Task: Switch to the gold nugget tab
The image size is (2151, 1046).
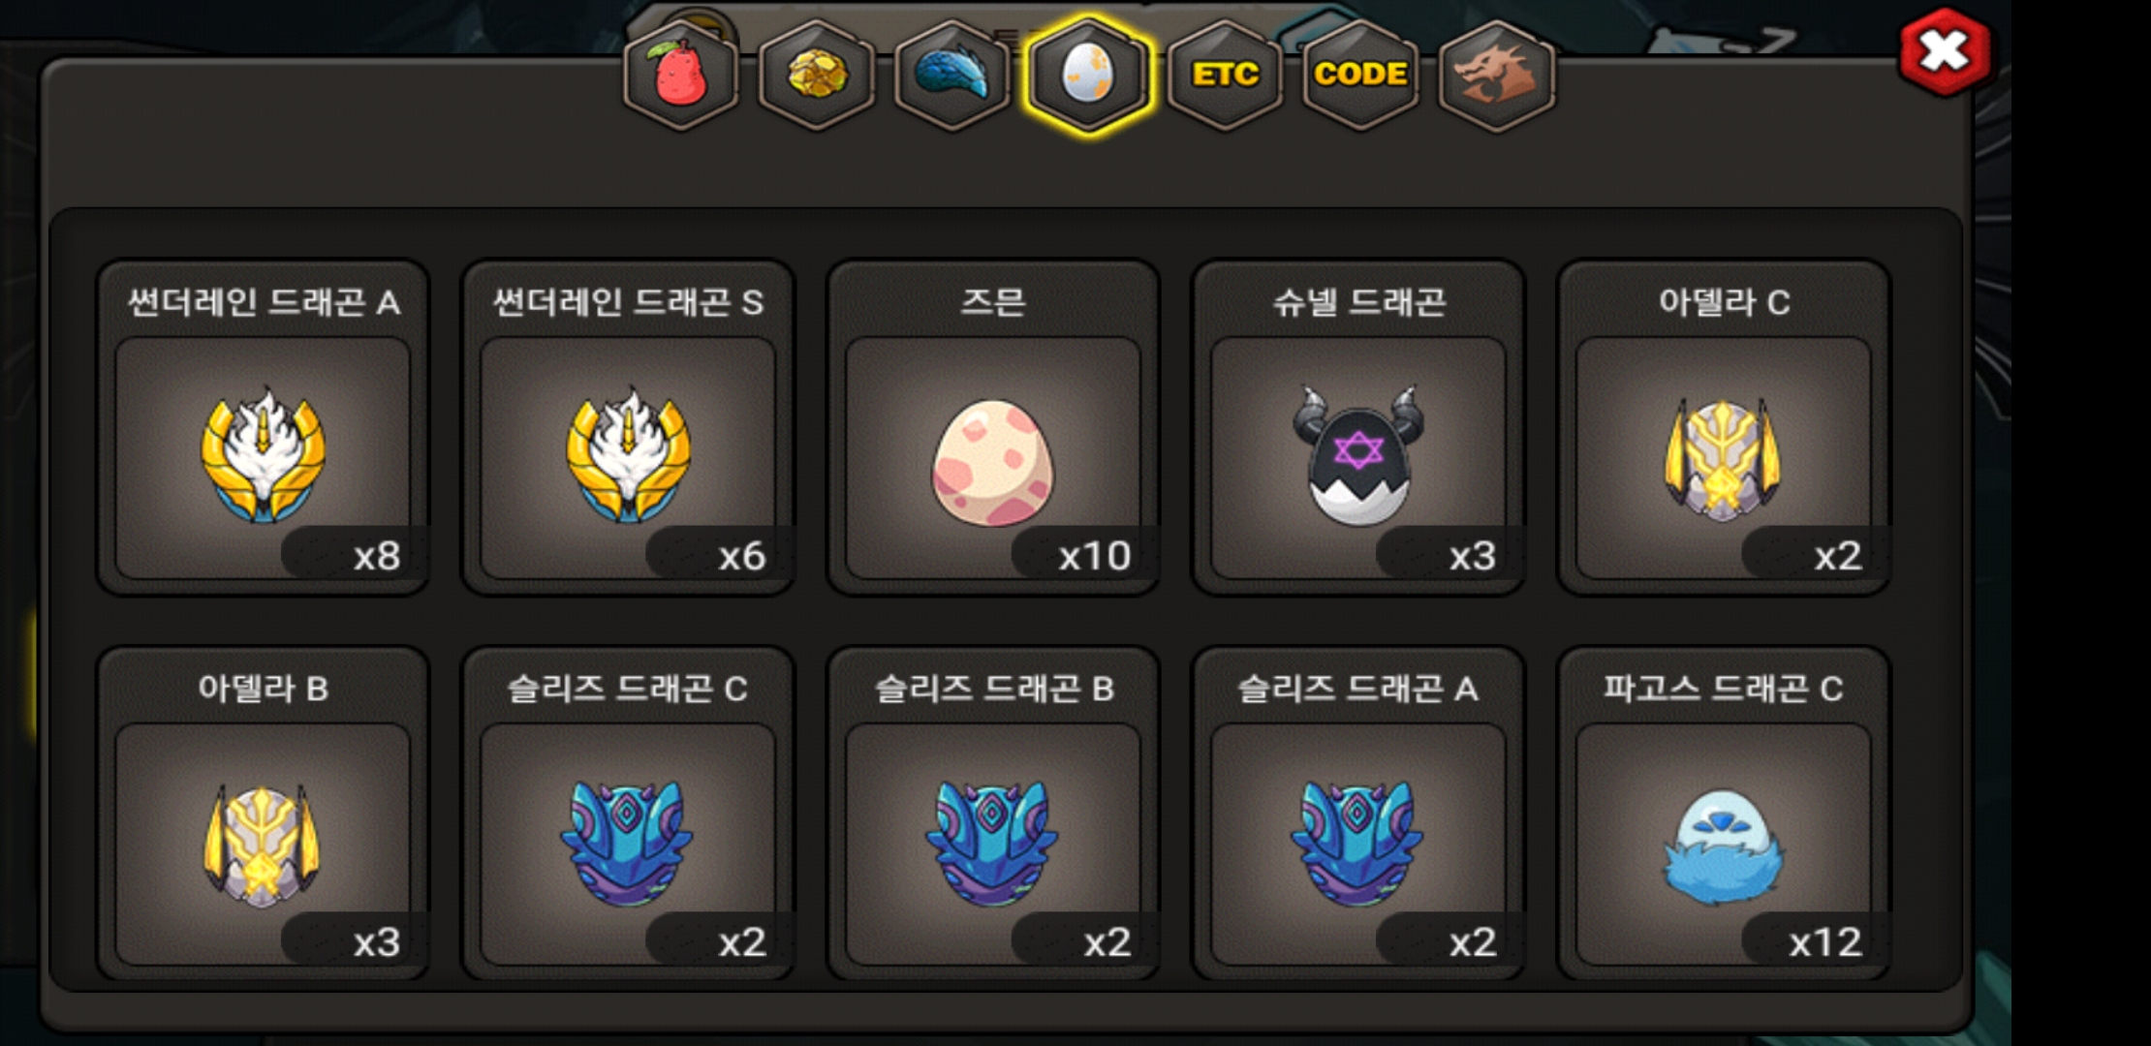Action: (817, 76)
